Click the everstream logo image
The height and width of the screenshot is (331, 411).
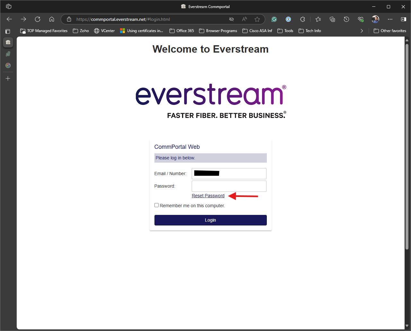pyautogui.click(x=211, y=101)
